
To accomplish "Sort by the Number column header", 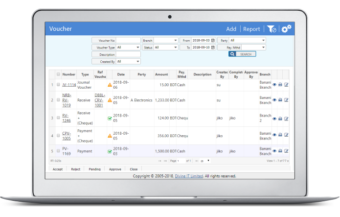I will (x=69, y=74).
